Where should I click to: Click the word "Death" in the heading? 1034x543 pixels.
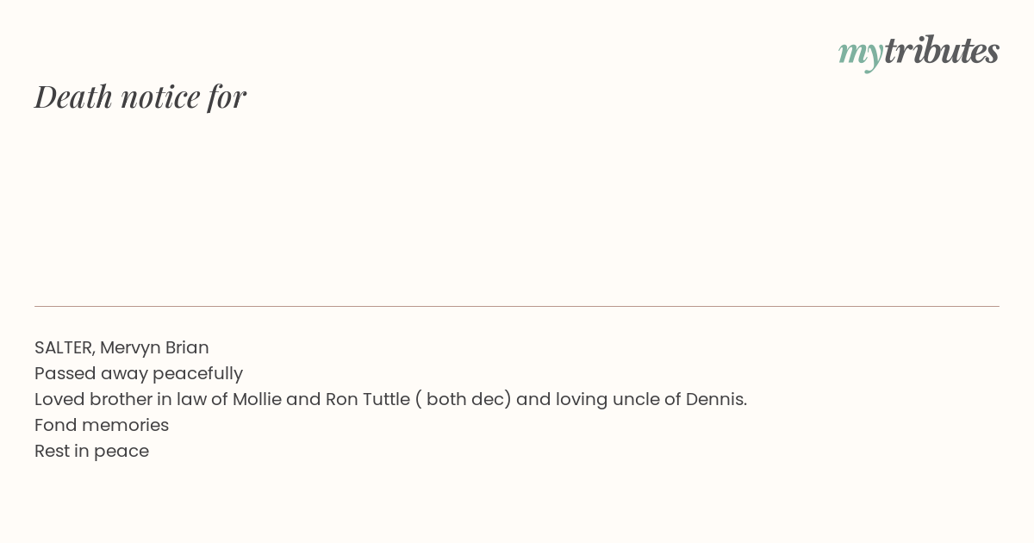(x=73, y=97)
